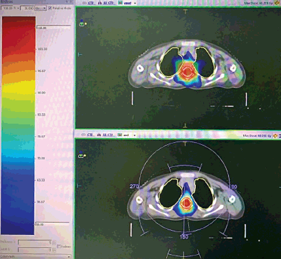Open the ColorWash display mode dropdown
The height and width of the screenshot is (259, 281).
[35, 256]
